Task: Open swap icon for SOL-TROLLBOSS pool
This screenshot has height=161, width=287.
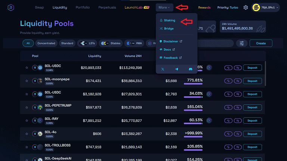Action: point(238,147)
